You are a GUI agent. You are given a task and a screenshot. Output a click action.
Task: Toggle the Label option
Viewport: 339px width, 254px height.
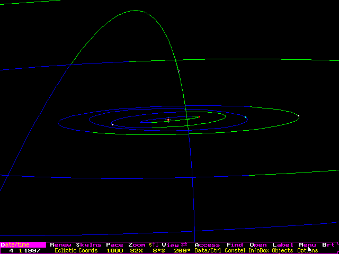click(282, 245)
